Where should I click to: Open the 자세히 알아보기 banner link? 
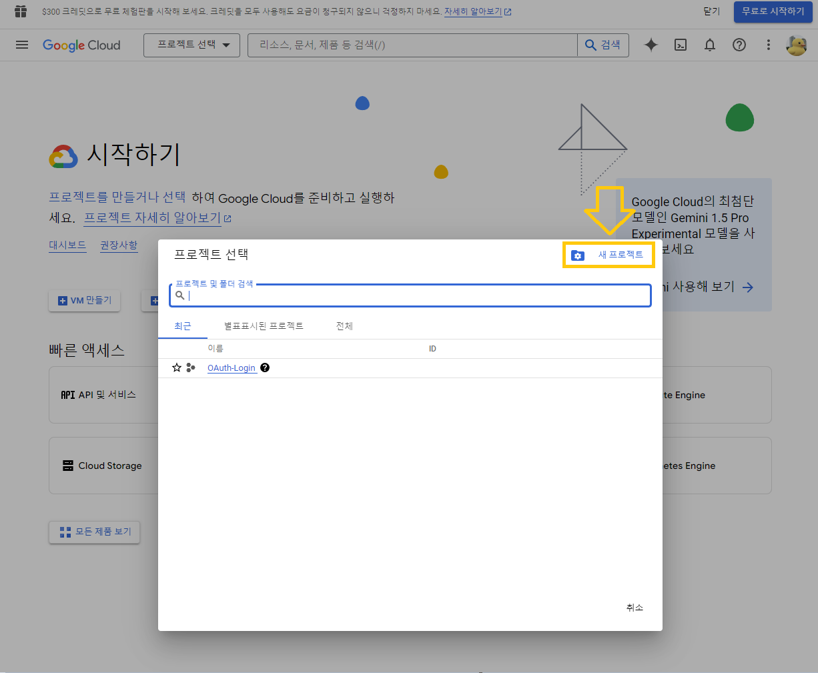tap(478, 11)
